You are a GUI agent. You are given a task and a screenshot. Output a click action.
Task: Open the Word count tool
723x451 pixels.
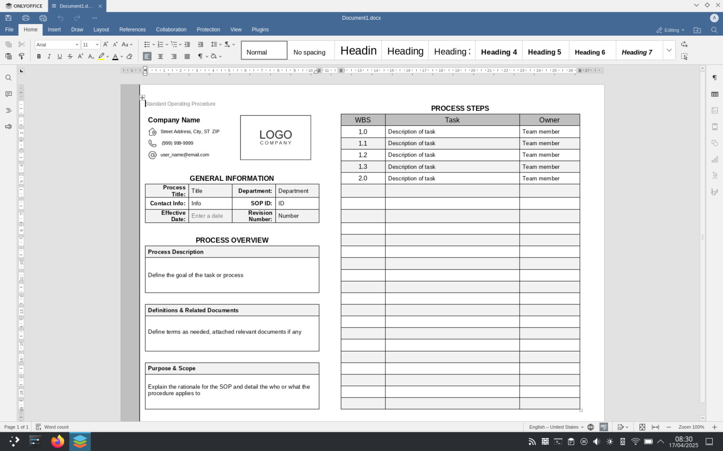point(52,427)
